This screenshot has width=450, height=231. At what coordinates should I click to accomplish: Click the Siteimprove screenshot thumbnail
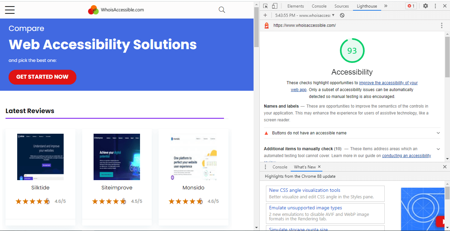[117, 157]
